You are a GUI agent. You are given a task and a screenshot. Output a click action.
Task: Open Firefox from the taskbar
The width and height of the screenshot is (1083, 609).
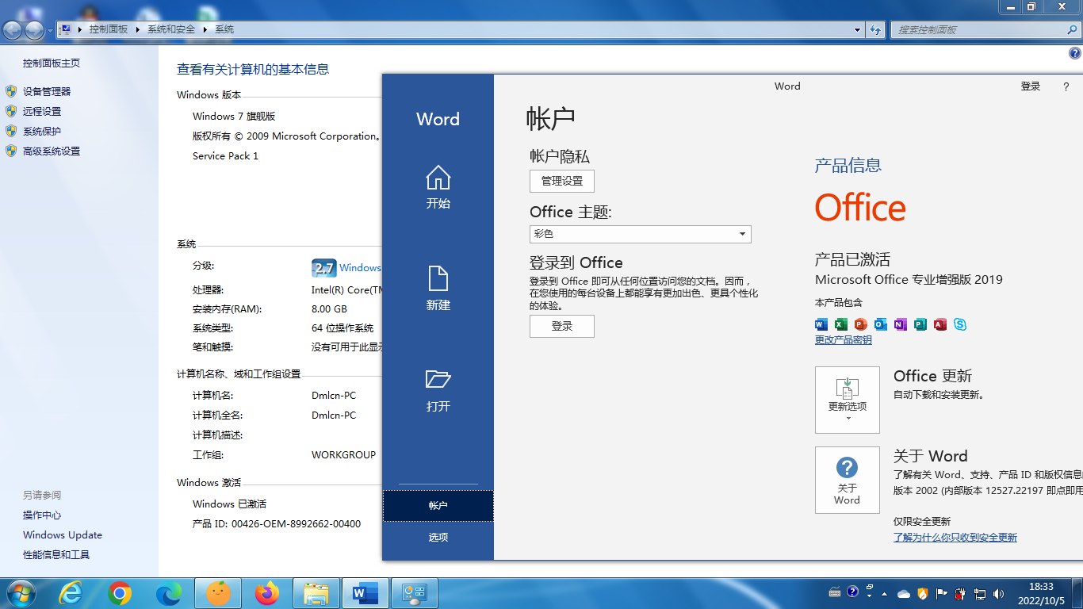click(x=267, y=593)
